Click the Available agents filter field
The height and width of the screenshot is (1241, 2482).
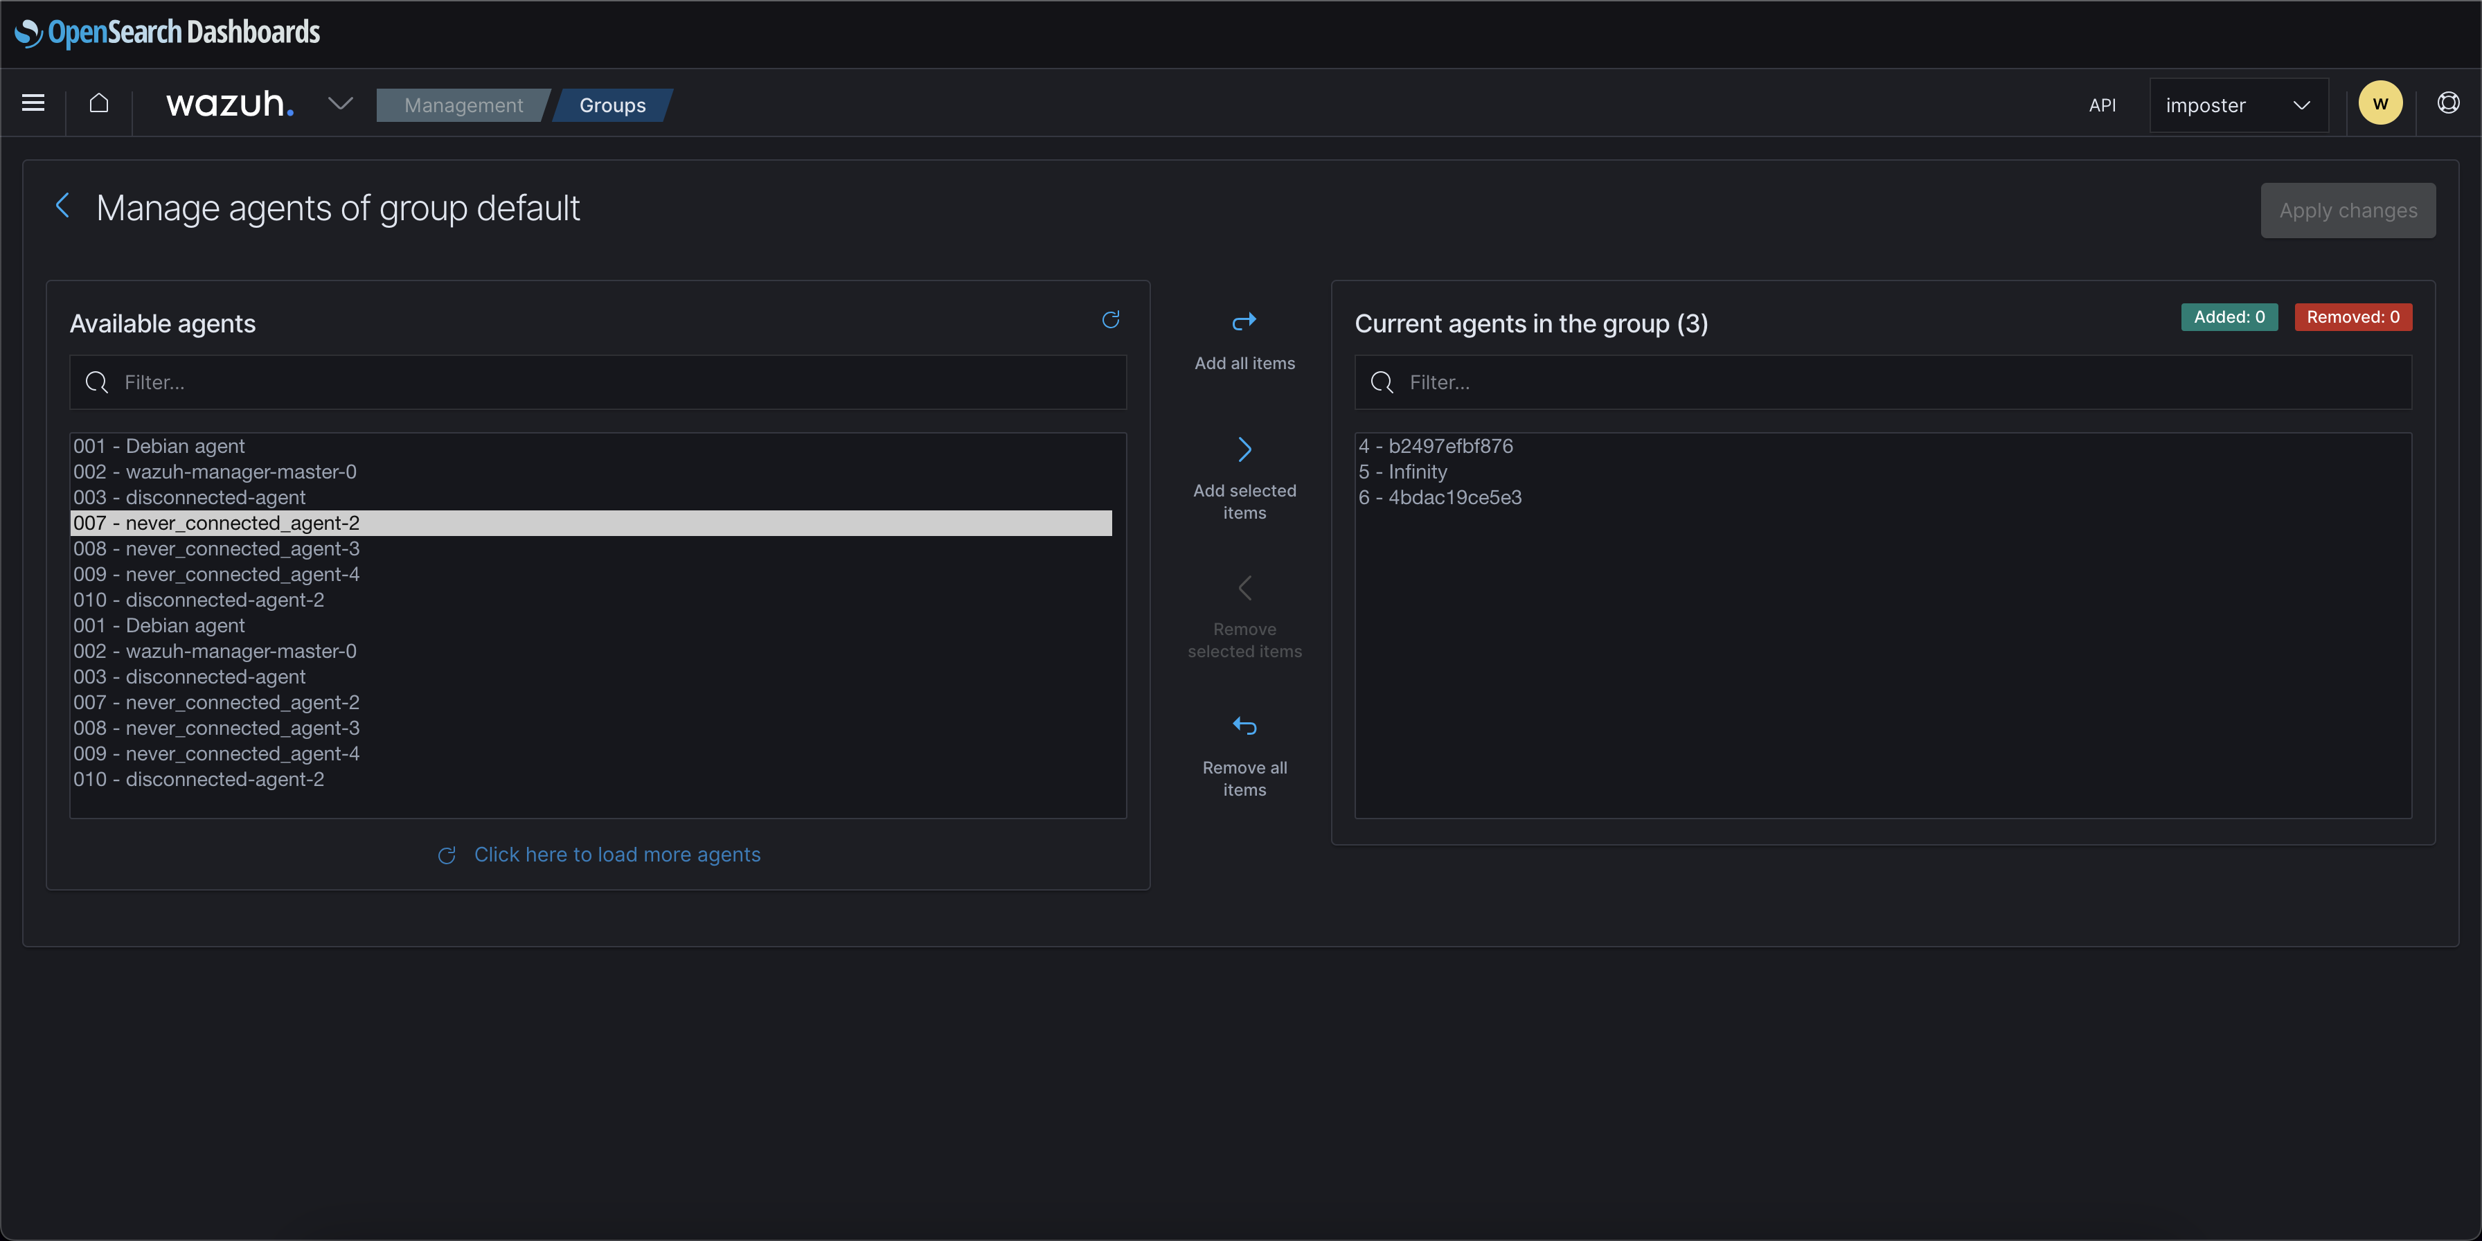[598, 382]
